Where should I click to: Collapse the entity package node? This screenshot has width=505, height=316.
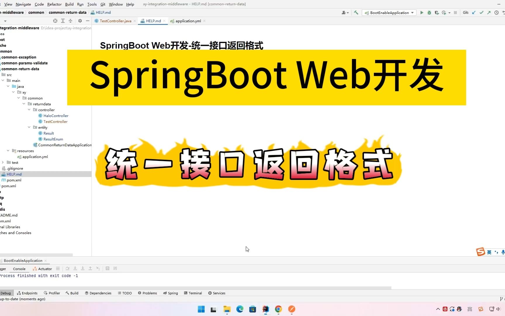29,127
